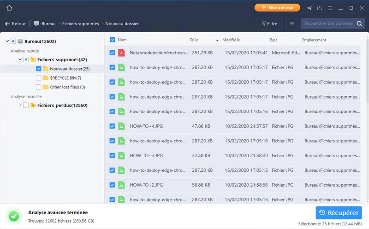
Task: Click the PDF icon of Netatmodetectionfenetreso file
Action: 121,53
